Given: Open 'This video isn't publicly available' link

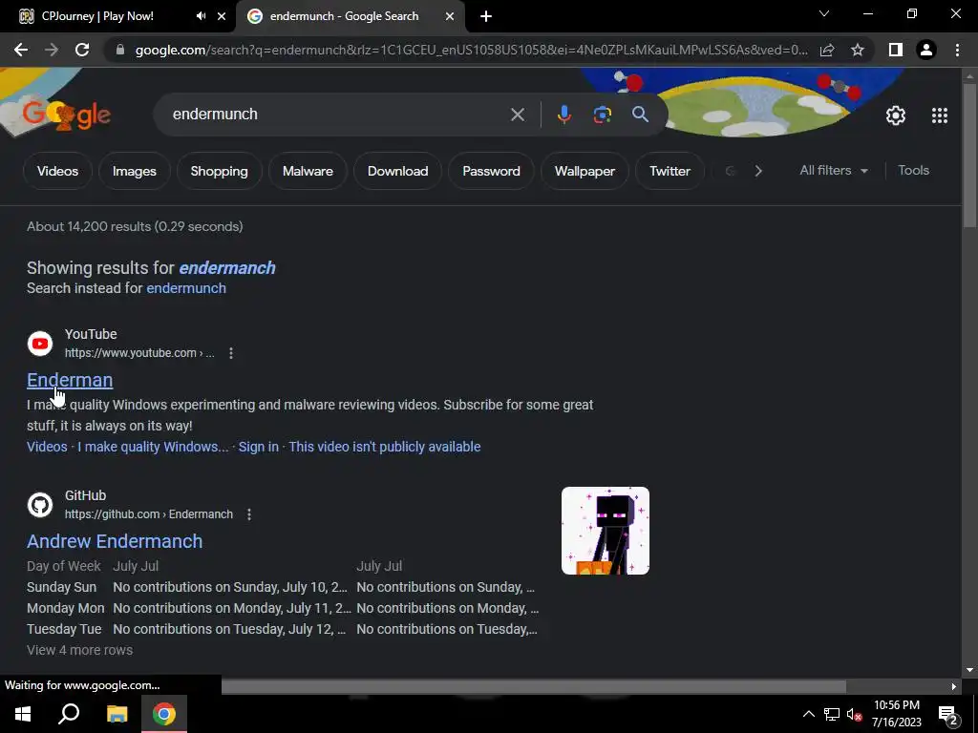Looking at the screenshot, I should 384,447.
